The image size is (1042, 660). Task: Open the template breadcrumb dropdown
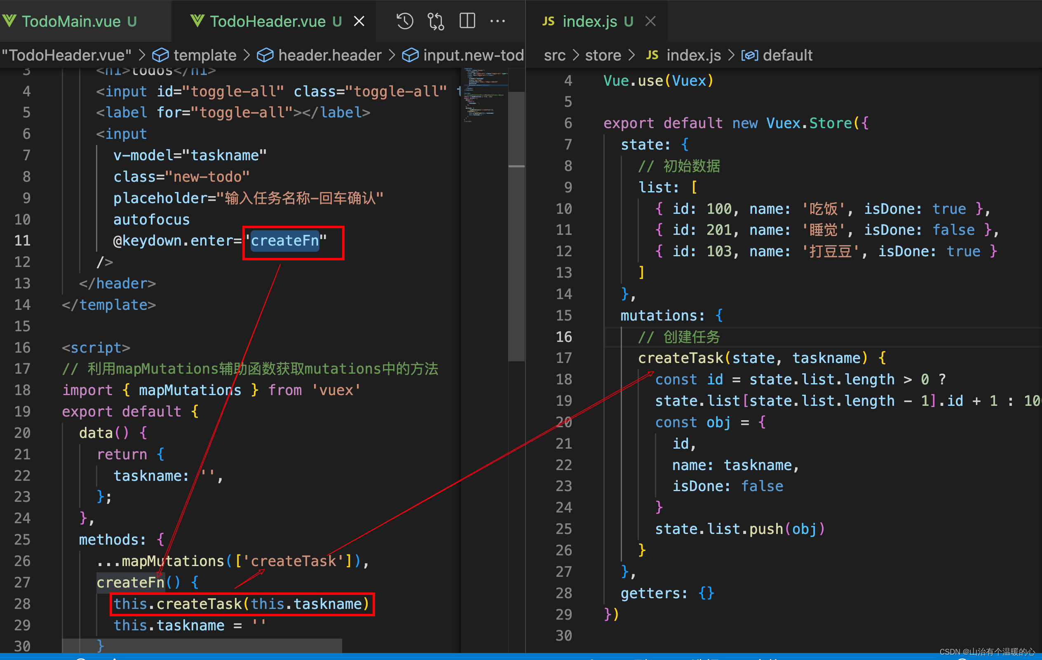click(205, 55)
